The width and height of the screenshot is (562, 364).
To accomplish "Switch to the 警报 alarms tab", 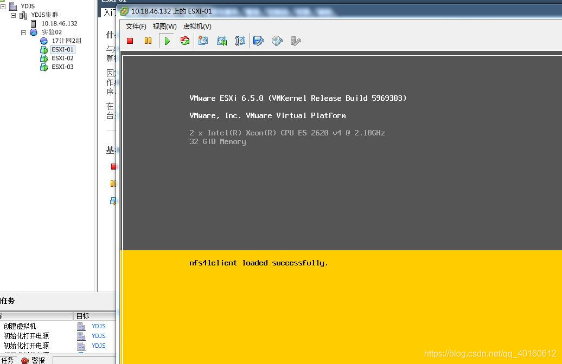I will pos(33,360).
